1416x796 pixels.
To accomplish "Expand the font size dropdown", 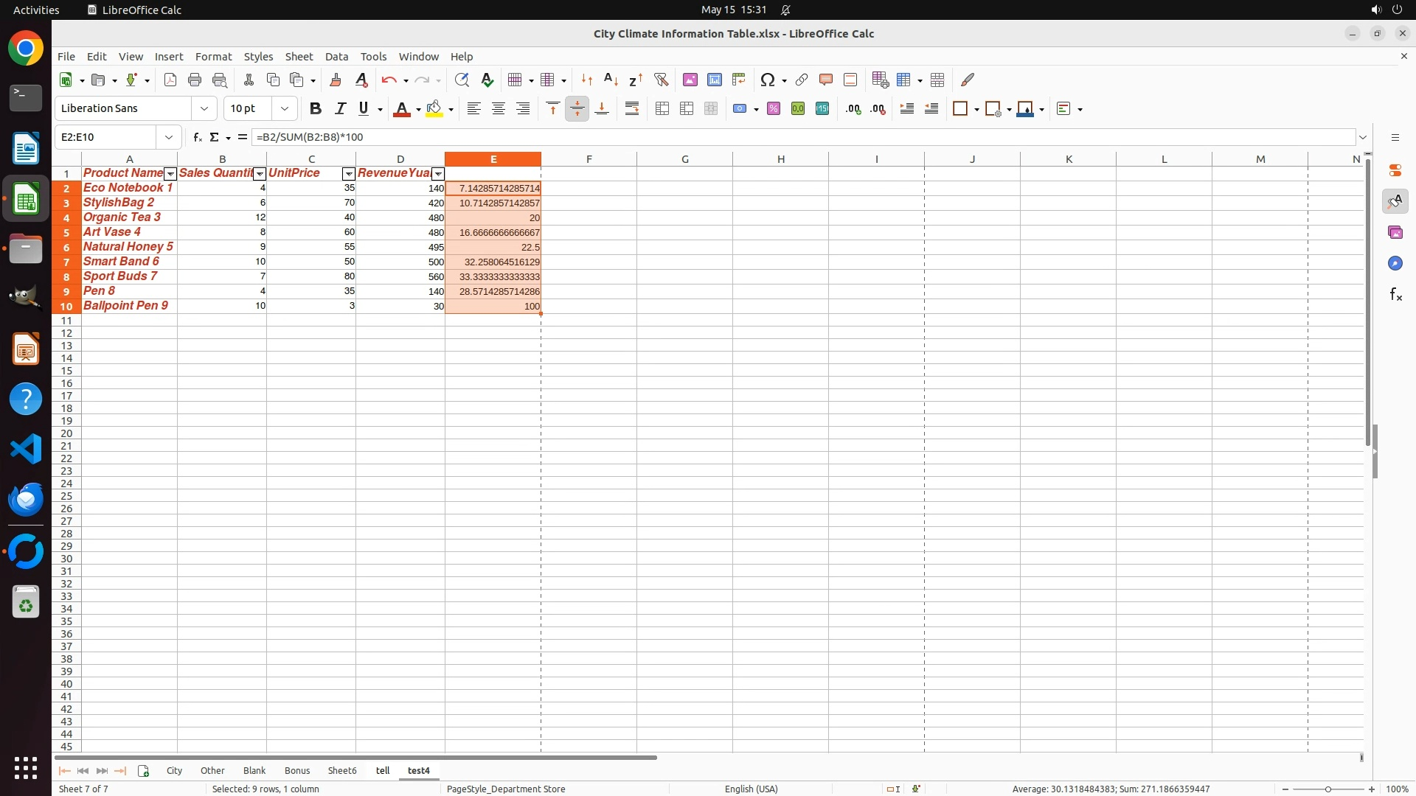I will pos(285,109).
